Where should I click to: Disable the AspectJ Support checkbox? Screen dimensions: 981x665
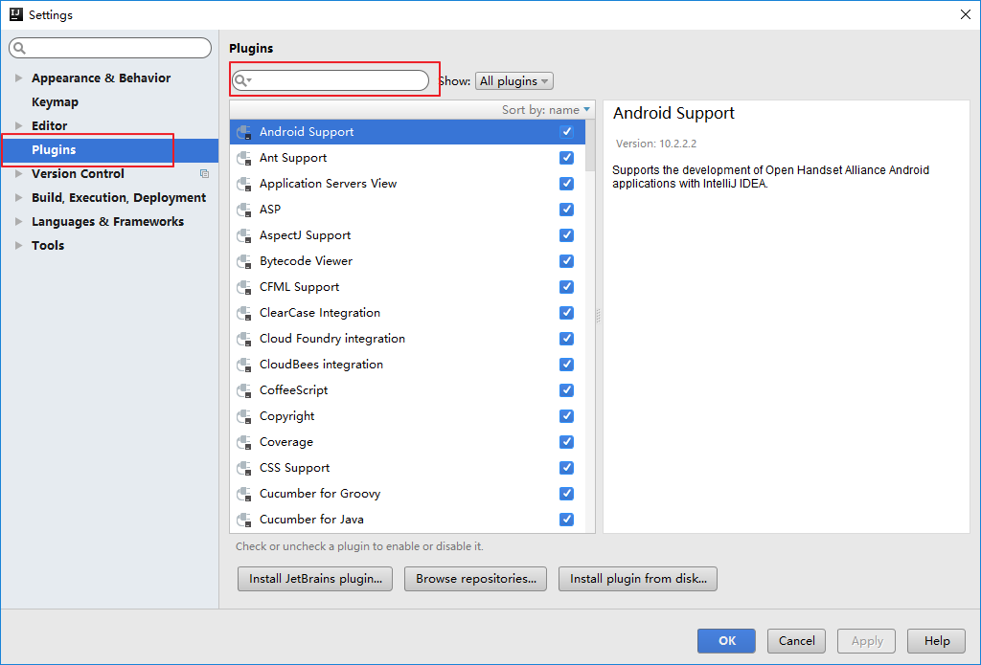[566, 235]
